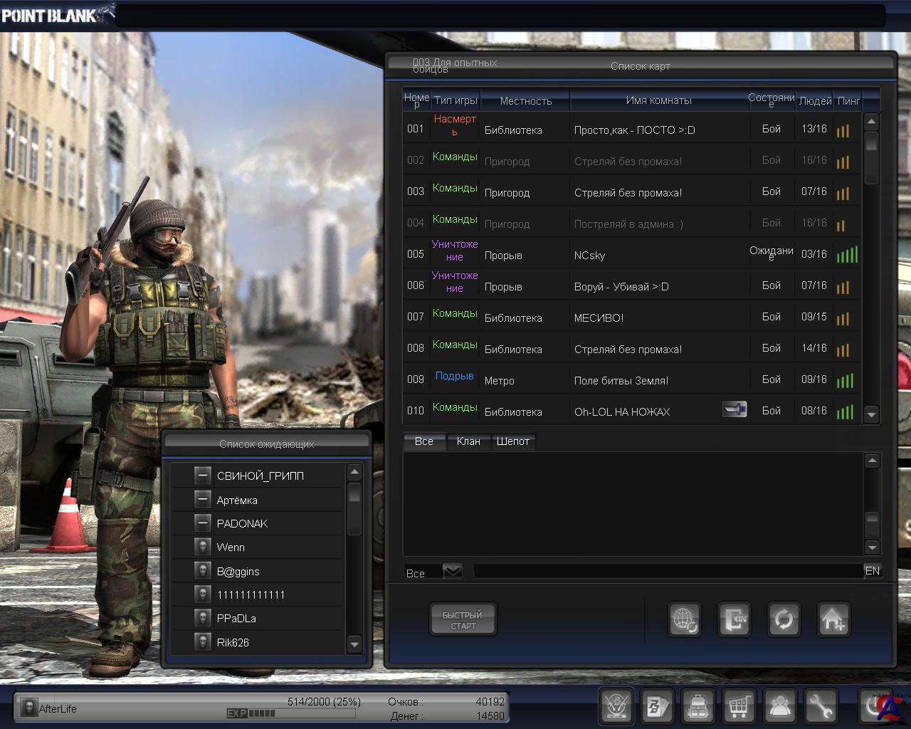Toggle EN input language indicator
The height and width of the screenshot is (729, 911).
872,571
